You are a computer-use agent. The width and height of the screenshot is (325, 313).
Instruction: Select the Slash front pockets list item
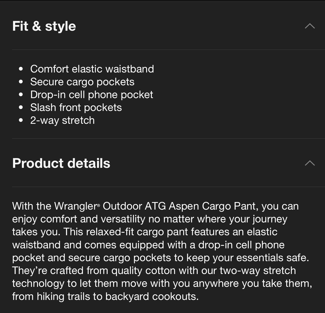(x=76, y=107)
